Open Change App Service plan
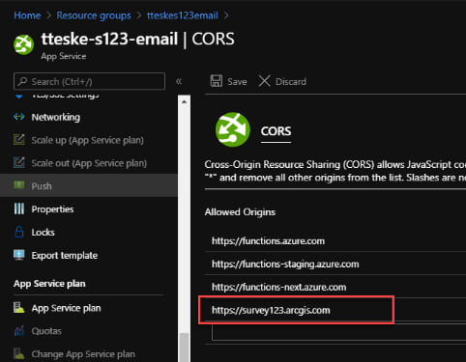 [83, 354]
